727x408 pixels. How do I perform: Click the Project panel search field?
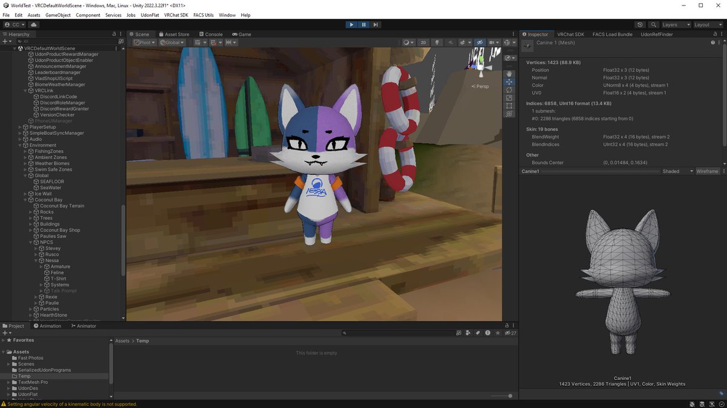(x=397, y=333)
